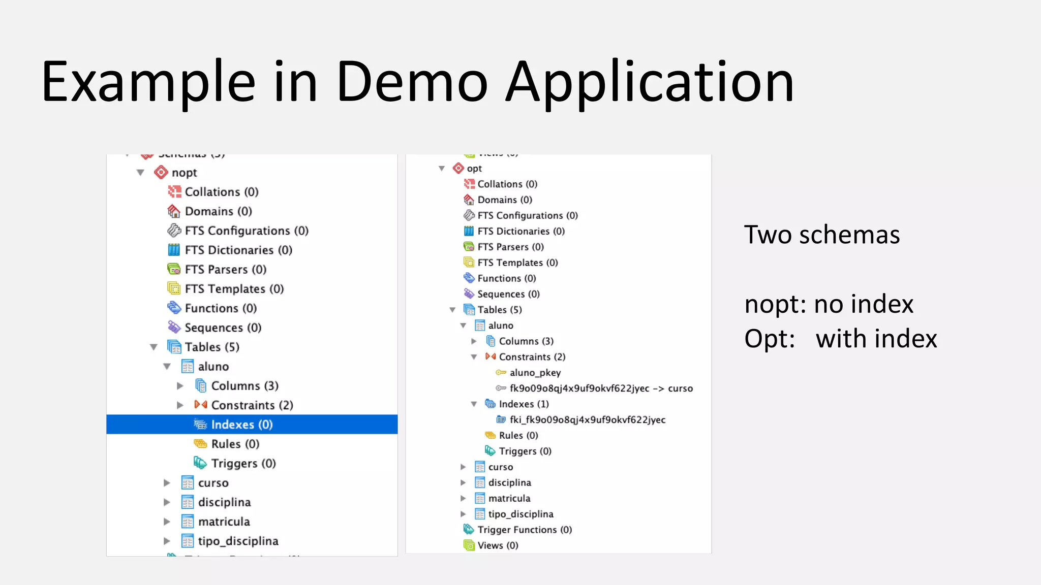
Task: Click the Collations icon under nopt
Action: click(x=174, y=192)
